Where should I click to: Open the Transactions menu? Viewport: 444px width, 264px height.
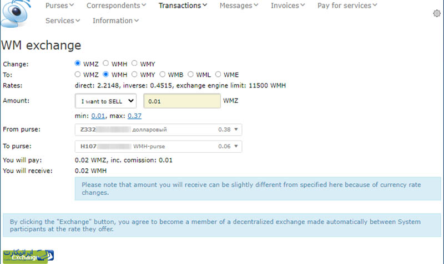click(x=183, y=6)
